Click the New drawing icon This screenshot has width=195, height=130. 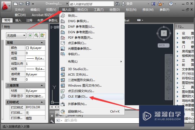click(15, 3)
